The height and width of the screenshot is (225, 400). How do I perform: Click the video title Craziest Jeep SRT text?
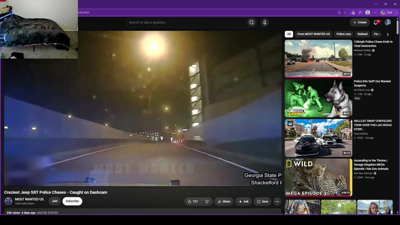56,192
